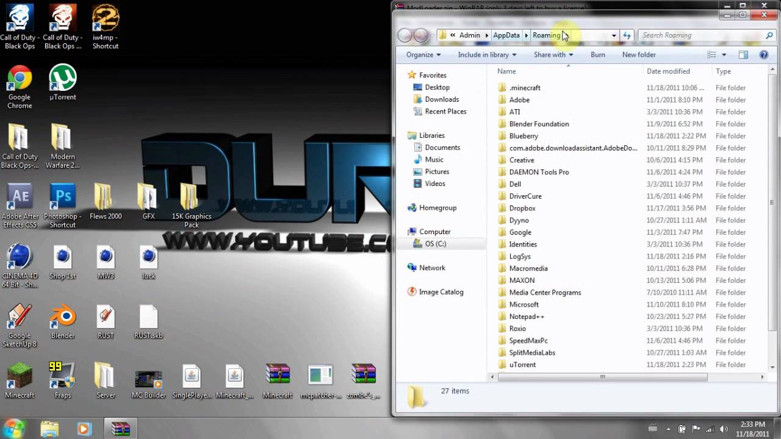Open Recent Places in navigation pane
The image size is (781, 439).
click(x=445, y=112)
